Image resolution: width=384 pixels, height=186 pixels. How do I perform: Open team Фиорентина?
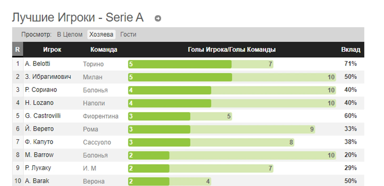(x=100, y=116)
